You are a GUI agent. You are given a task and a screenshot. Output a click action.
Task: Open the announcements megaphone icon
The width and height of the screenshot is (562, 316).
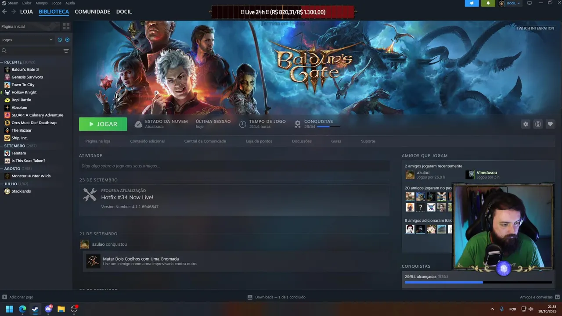[x=472, y=3]
